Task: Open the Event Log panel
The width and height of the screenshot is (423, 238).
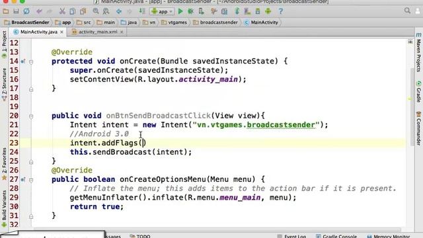Action: pyautogui.click(x=292, y=237)
